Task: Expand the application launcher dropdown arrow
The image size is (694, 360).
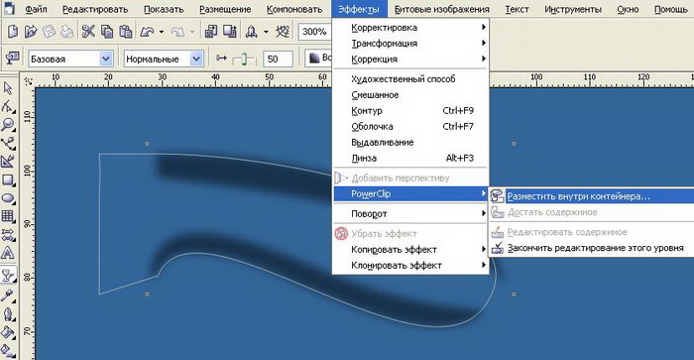Action: [266, 32]
